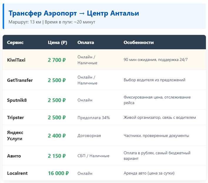Click text Живой организатор, связь с водителем
The width and height of the screenshot is (208, 183).
160,117
